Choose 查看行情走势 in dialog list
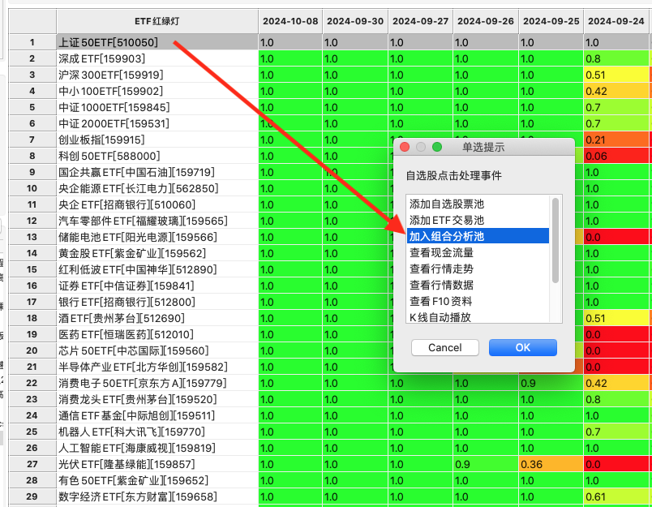This screenshot has height=507, width=652. 478,269
